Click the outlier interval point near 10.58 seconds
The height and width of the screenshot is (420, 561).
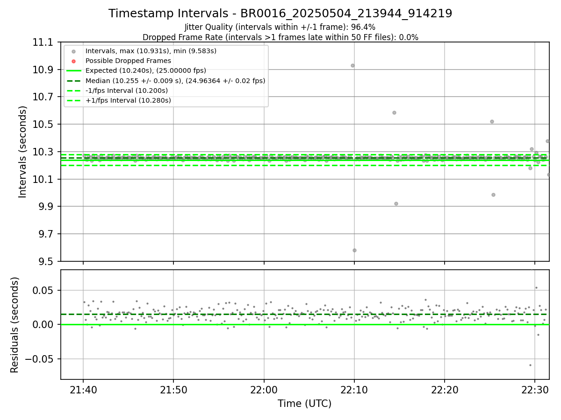394,112
